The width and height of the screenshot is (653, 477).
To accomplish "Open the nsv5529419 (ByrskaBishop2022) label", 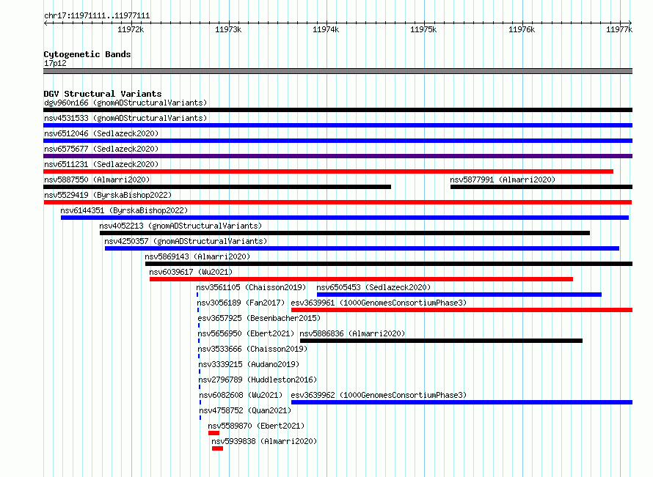I will (108, 195).
